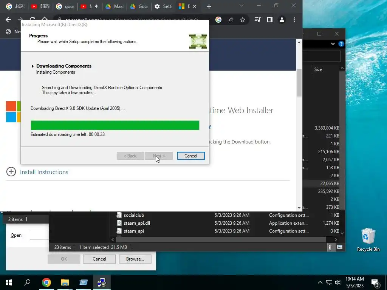Viewport: 387px width, 290px height.
Task: Click the '1 item selected 21.5 MB' status text
Action: pyautogui.click(x=103, y=247)
